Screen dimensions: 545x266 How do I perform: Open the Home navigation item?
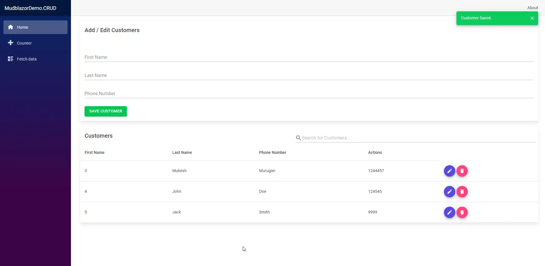23,27
